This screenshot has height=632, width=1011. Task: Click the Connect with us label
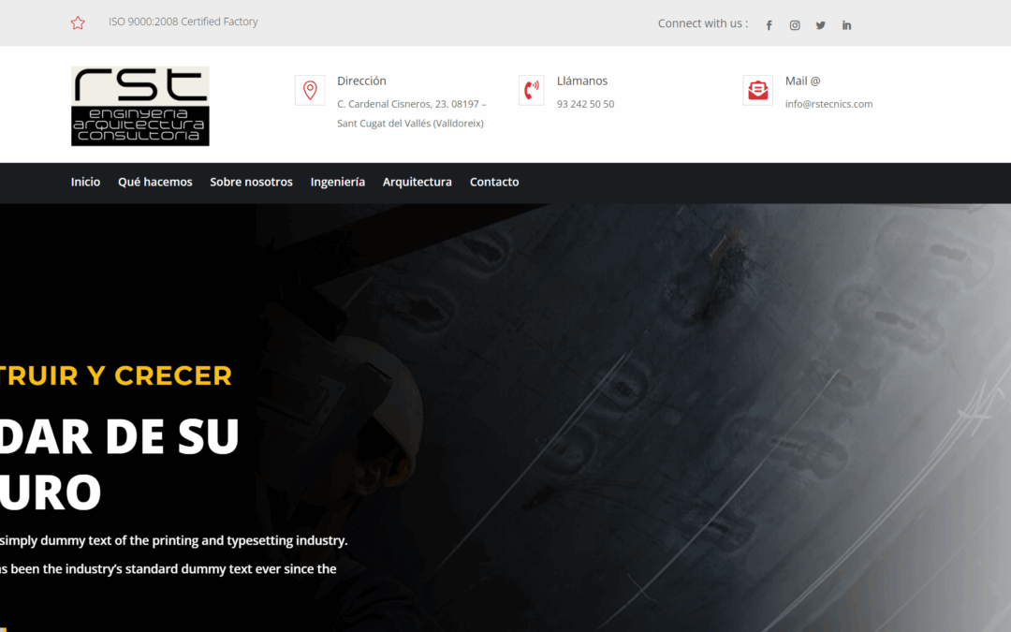click(x=703, y=23)
